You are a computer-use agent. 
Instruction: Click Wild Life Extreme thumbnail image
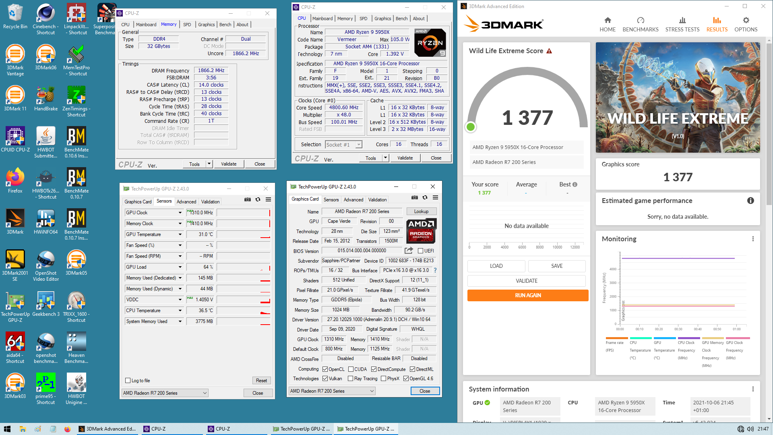678,97
